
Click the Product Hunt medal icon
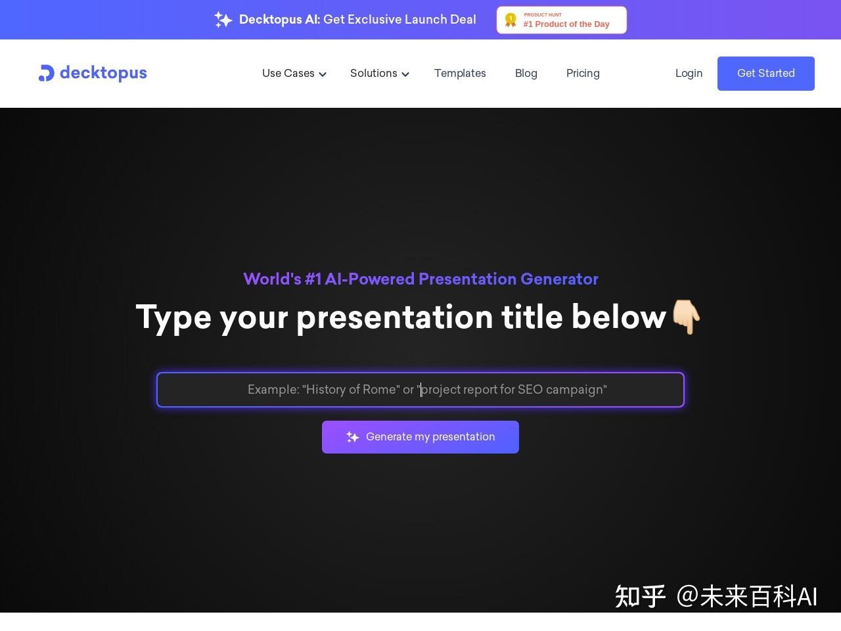pos(511,20)
